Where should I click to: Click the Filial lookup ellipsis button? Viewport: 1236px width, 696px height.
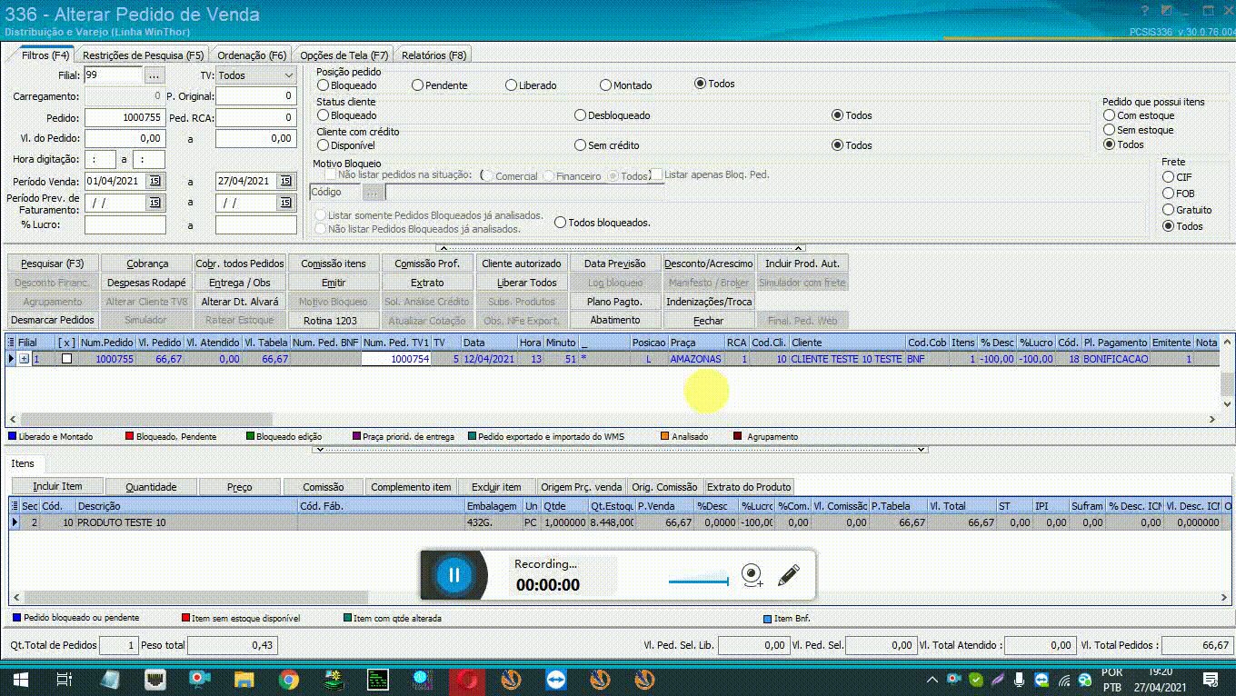click(x=154, y=75)
